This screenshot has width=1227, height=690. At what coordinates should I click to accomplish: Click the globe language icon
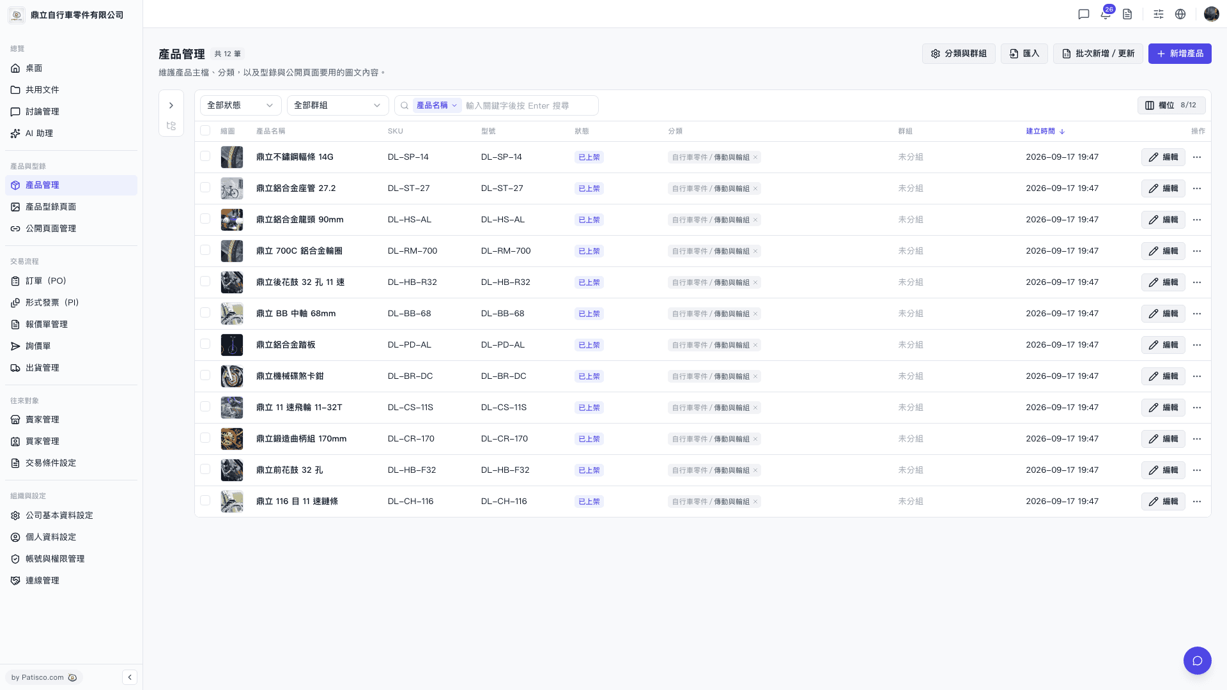(1180, 14)
